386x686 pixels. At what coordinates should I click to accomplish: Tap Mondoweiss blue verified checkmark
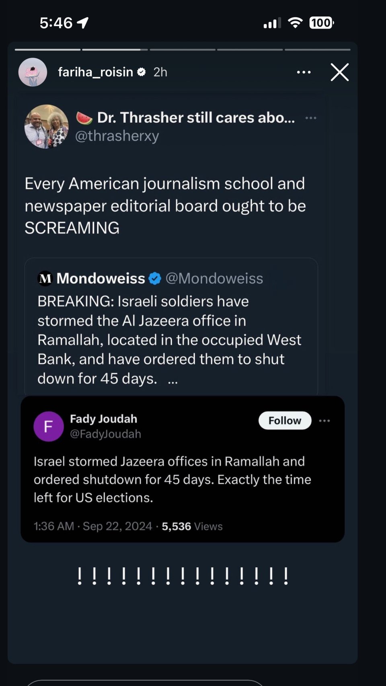pos(155,278)
